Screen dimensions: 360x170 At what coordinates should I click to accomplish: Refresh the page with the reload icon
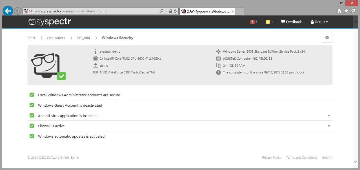pos(175,11)
